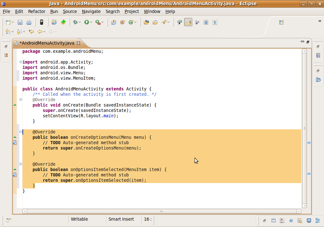
Task: Click the override indicator next to onCreate
Action: point(15,105)
